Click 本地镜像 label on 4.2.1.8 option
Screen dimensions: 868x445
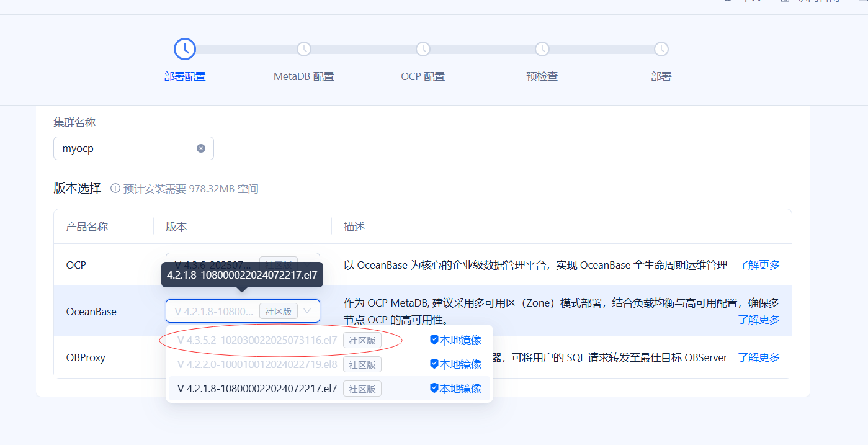[460, 389]
